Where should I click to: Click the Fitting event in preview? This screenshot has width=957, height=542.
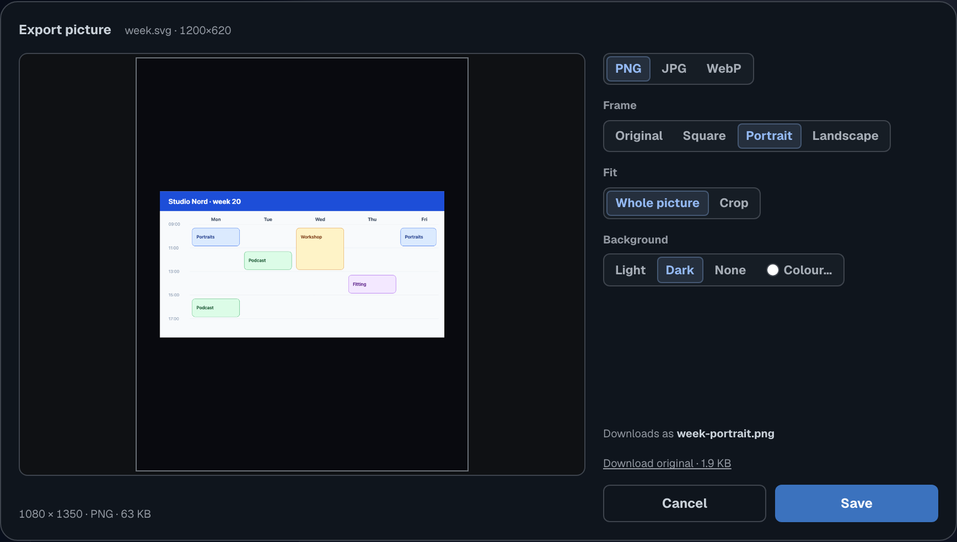point(372,284)
